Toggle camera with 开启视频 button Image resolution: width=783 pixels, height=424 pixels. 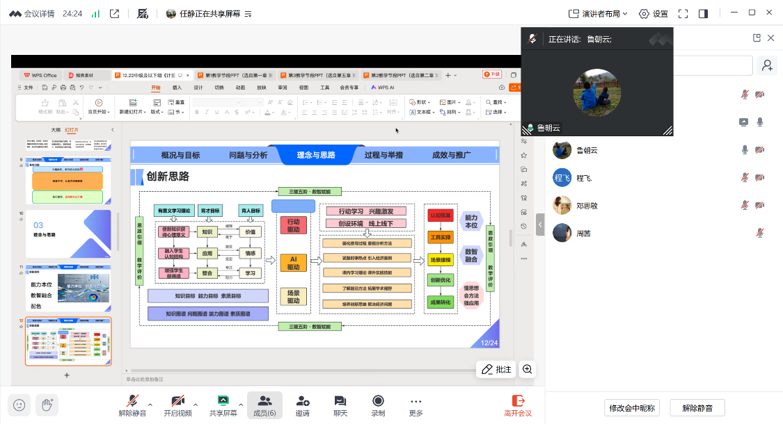[177, 405]
